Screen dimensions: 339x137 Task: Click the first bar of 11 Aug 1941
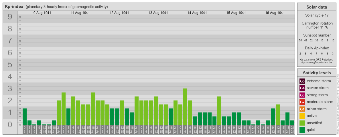click(64, 108)
